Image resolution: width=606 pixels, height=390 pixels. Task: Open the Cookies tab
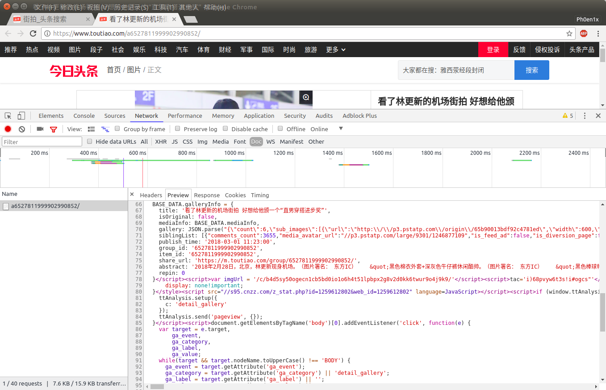pyautogui.click(x=235, y=195)
